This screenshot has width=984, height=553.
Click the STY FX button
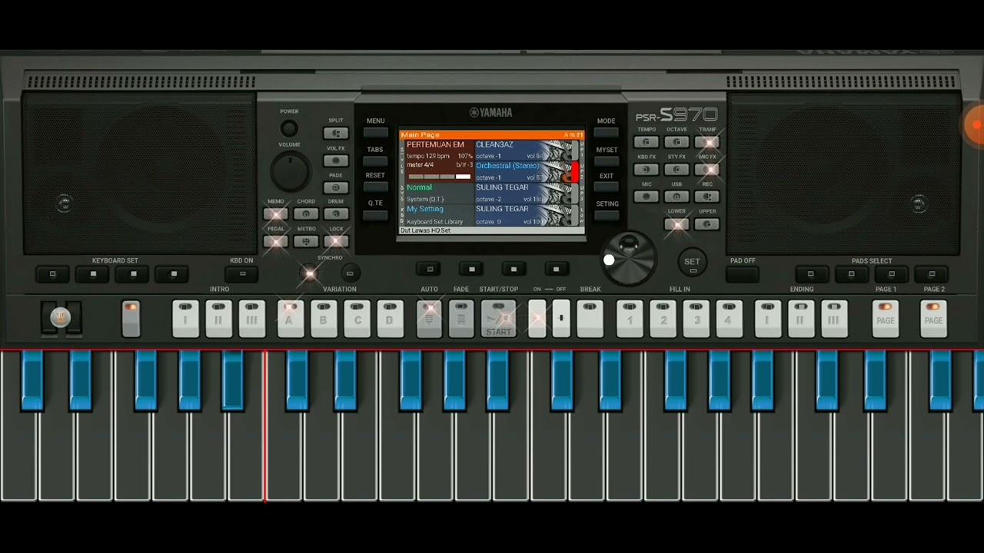(x=676, y=170)
